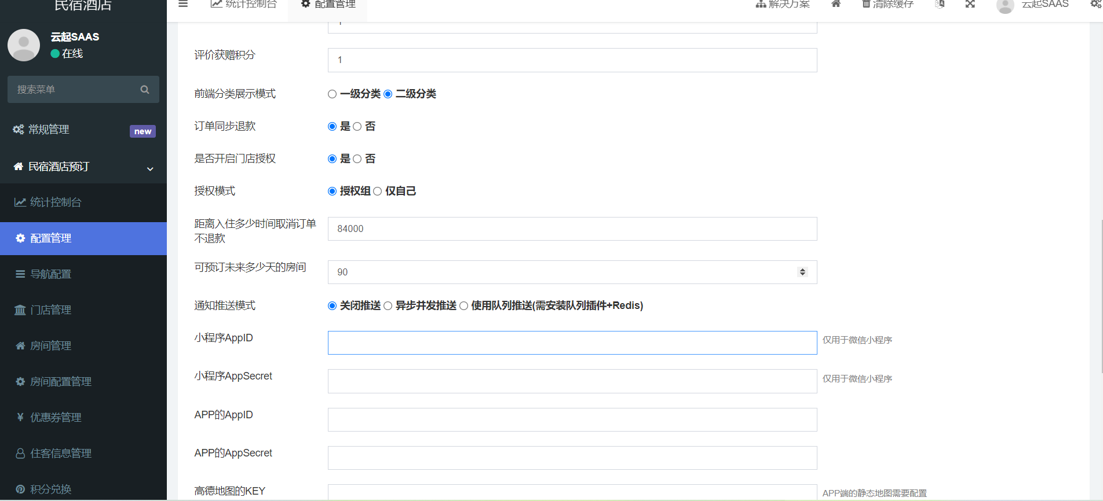Enable 是否开启门店授权 with 是
Image resolution: width=1103 pixels, height=501 pixels.
click(332, 159)
